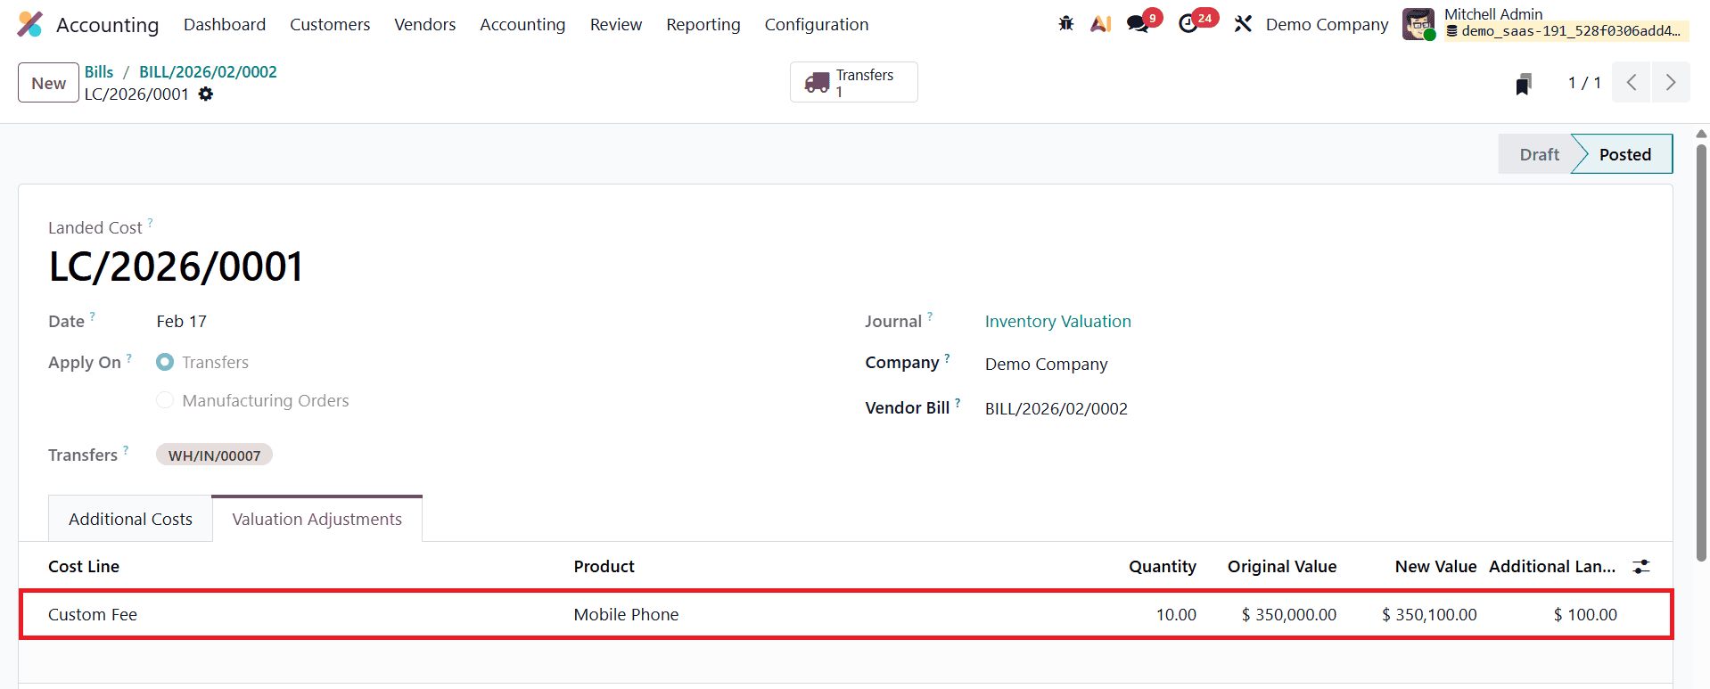Screen dimensions: 1710x689
Task: Open the debug bug icon menu
Action: coord(1065,24)
